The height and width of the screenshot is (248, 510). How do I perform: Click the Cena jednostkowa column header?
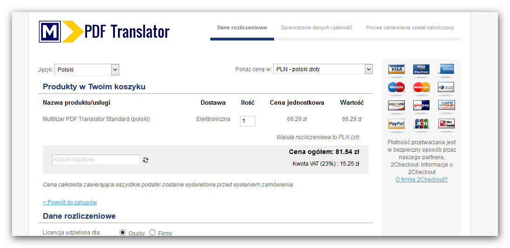click(x=297, y=103)
